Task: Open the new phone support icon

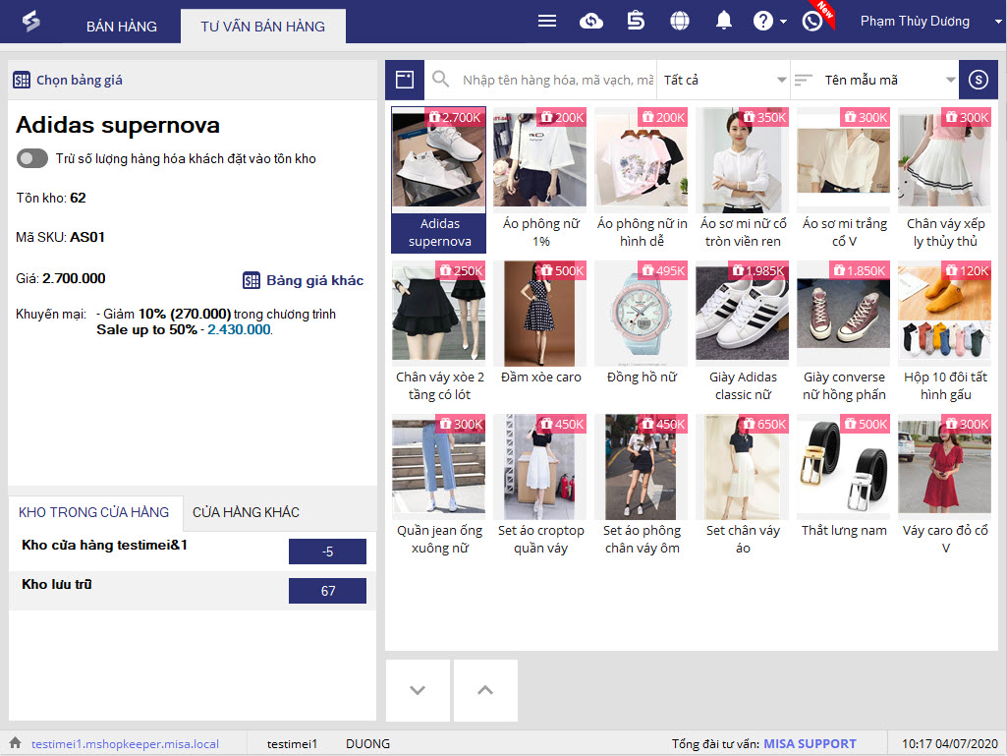Action: (x=812, y=22)
